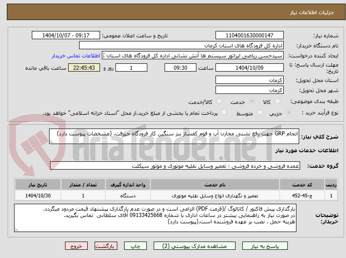Click the announcement date field 1404/10/07 - 09:17

(66, 36)
